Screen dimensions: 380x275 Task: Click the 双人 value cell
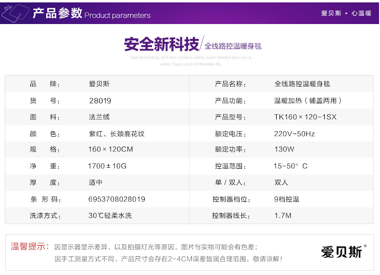281,182
